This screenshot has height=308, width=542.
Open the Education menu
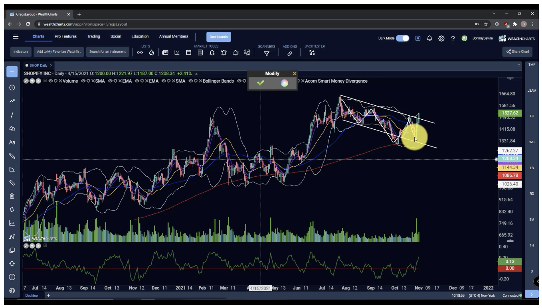(140, 36)
